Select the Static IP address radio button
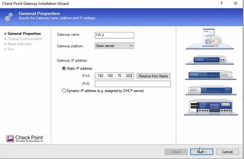The image size is (244, 159). click(64, 68)
